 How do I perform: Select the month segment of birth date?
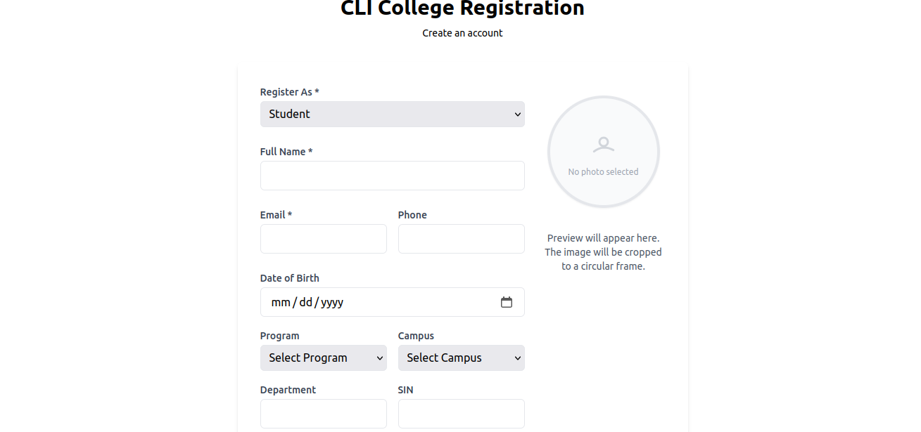281,302
